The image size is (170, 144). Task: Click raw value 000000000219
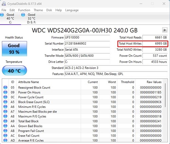click(151, 97)
